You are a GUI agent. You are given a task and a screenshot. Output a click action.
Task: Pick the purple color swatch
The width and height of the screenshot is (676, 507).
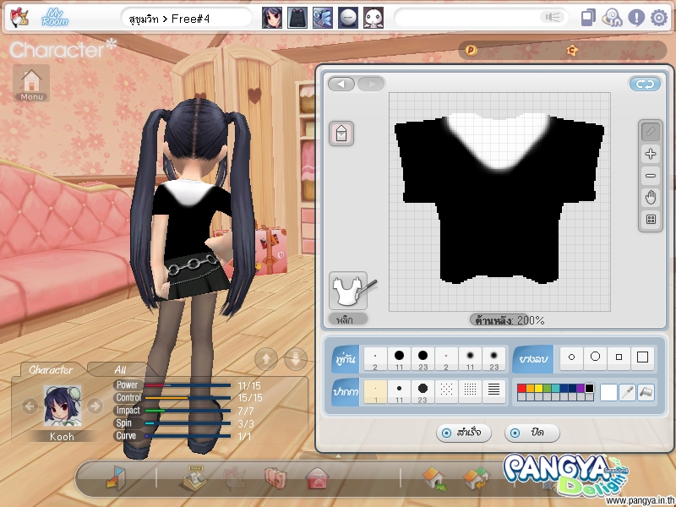(x=581, y=388)
